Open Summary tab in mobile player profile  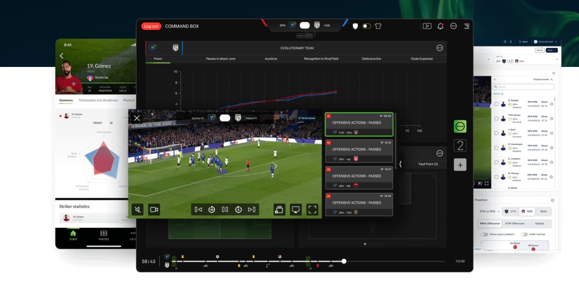pos(66,100)
